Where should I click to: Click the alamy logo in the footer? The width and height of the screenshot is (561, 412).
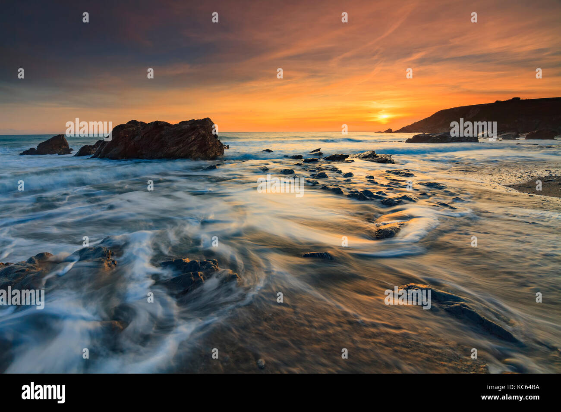coord(44,393)
